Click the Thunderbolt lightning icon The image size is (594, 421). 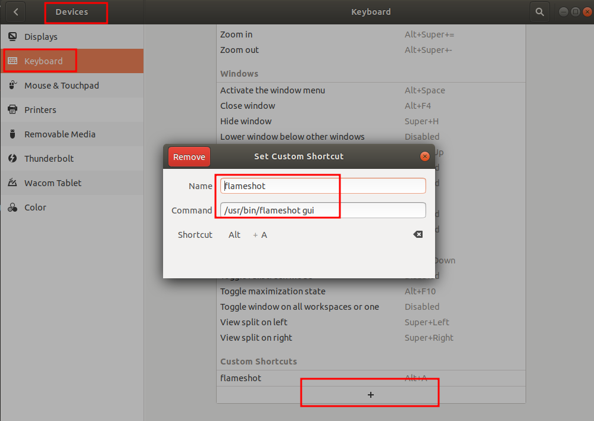tap(12, 158)
